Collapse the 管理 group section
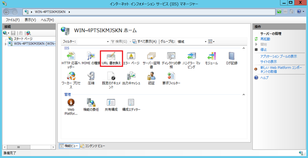The image size is (308, 158). pyautogui.click(x=244, y=95)
